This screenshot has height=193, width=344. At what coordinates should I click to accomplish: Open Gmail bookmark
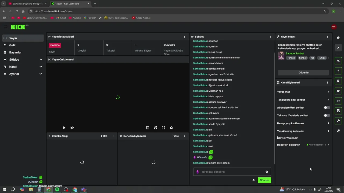click(x=61, y=18)
